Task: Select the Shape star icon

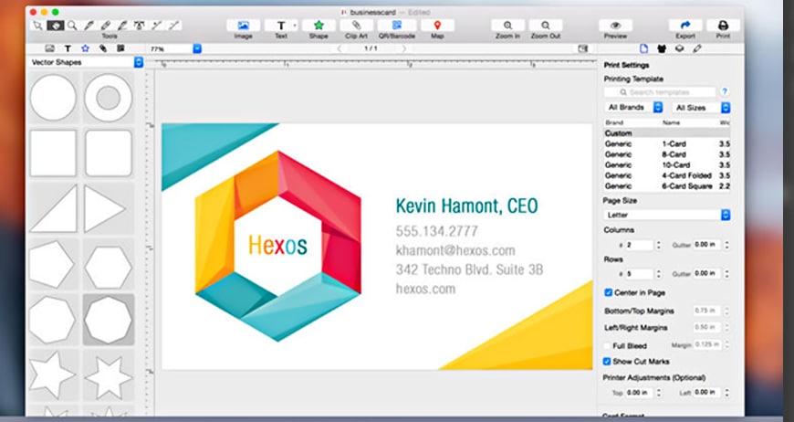Action: pos(318,26)
